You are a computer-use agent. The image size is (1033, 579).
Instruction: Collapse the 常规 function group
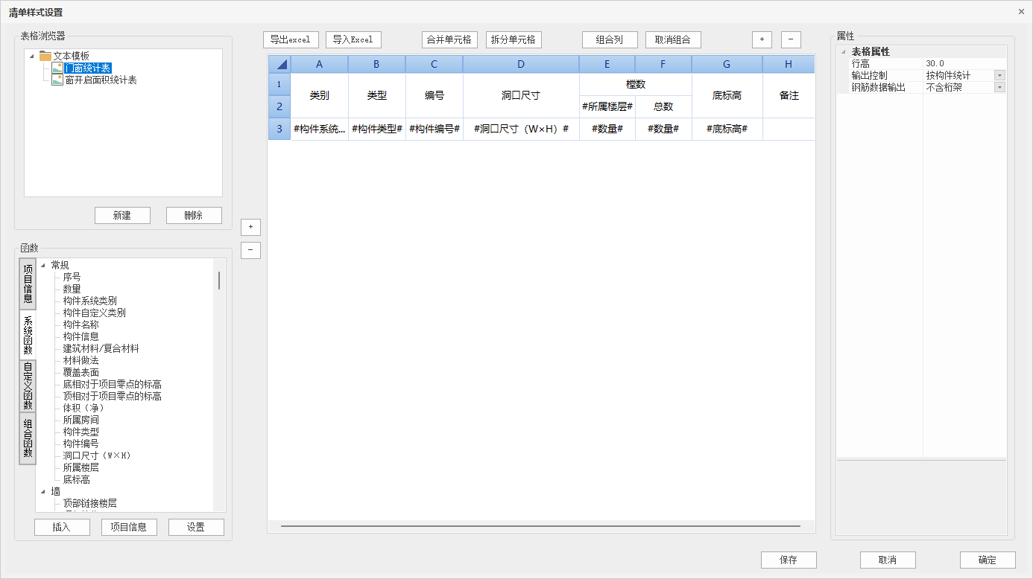[x=43, y=265]
